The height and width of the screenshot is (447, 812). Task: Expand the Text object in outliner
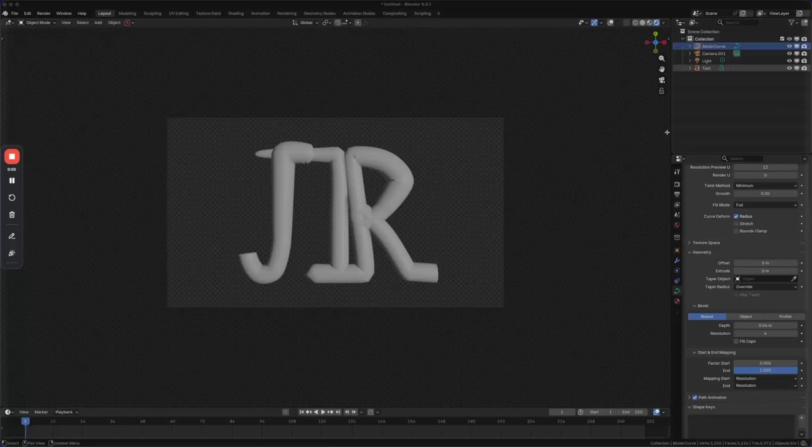(690, 68)
